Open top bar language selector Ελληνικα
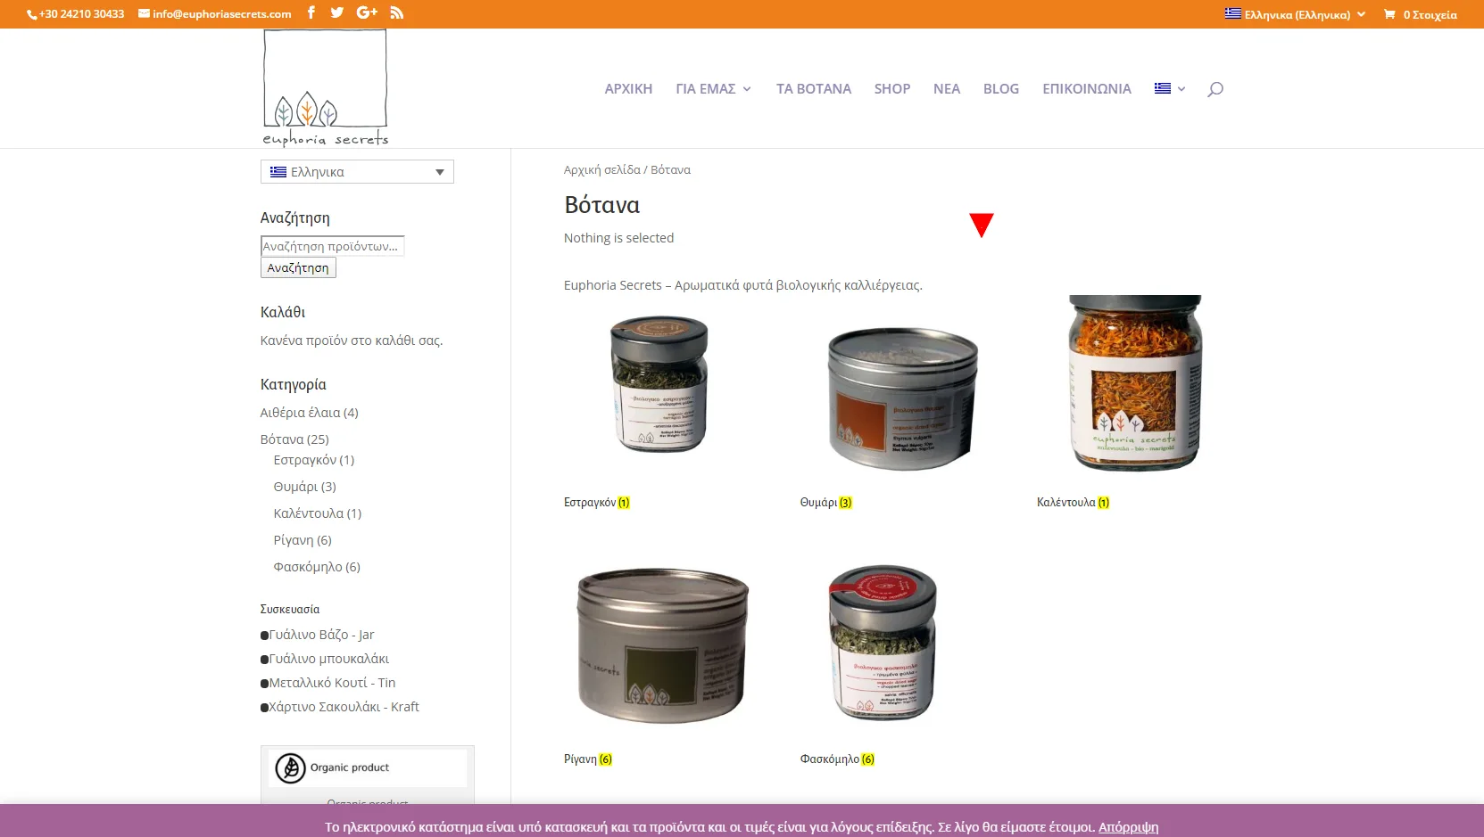 [x=1295, y=14]
